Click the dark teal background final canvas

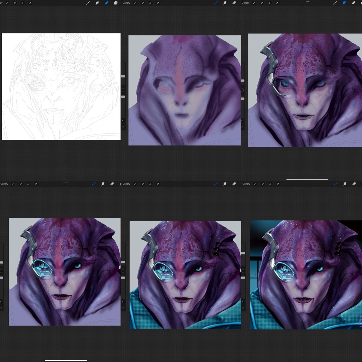(306, 275)
